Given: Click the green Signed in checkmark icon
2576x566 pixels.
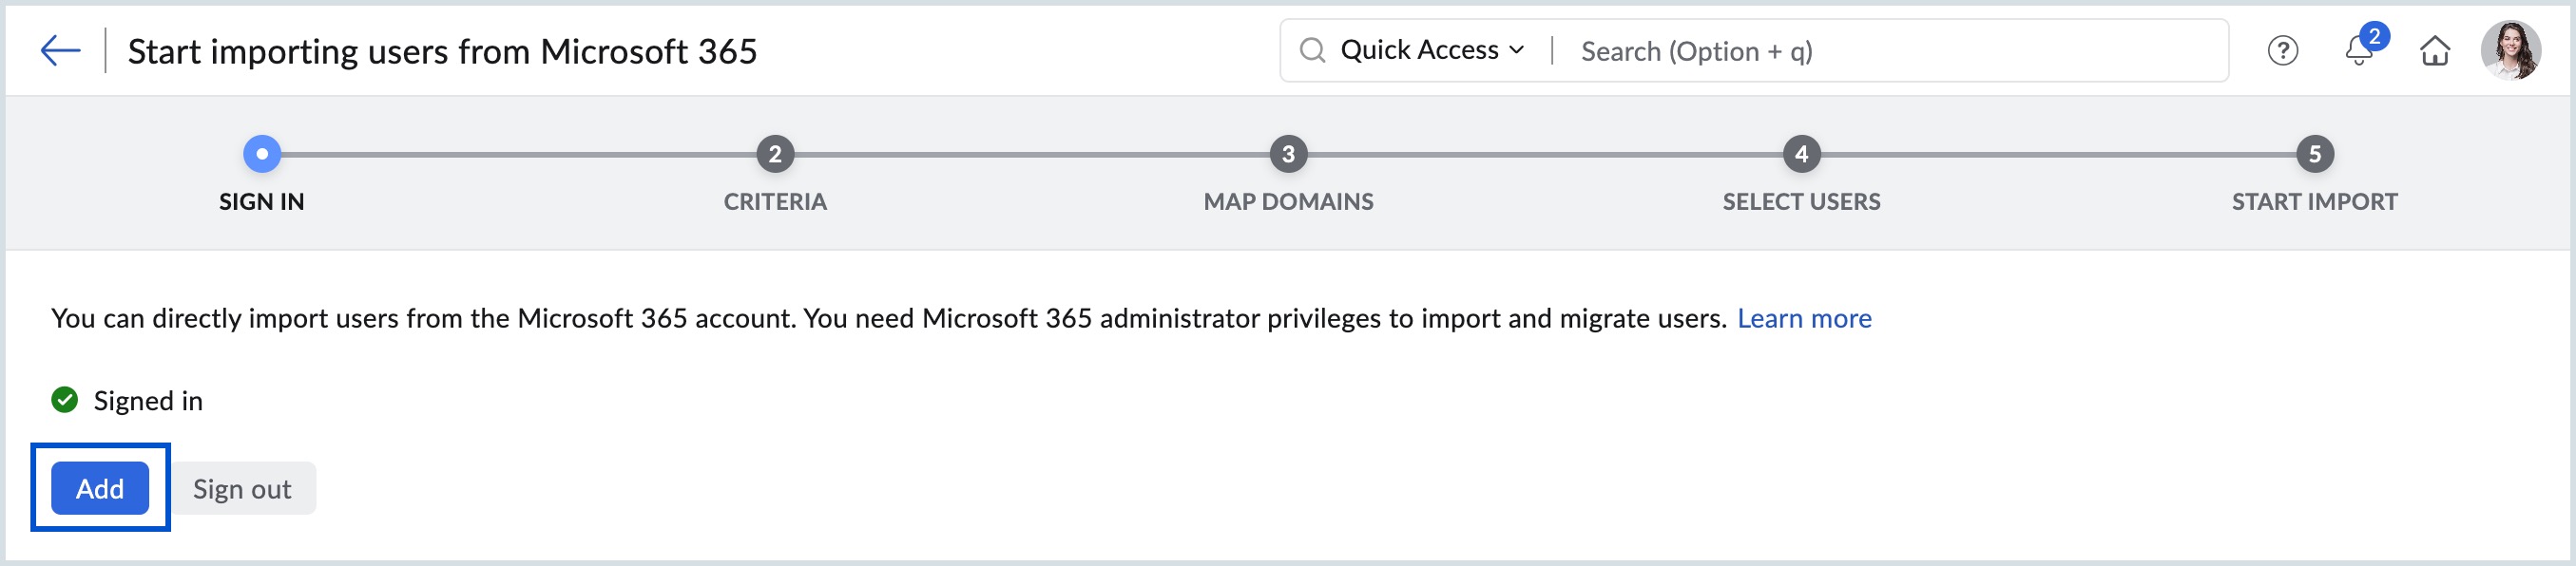Looking at the screenshot, I should 63,401.
